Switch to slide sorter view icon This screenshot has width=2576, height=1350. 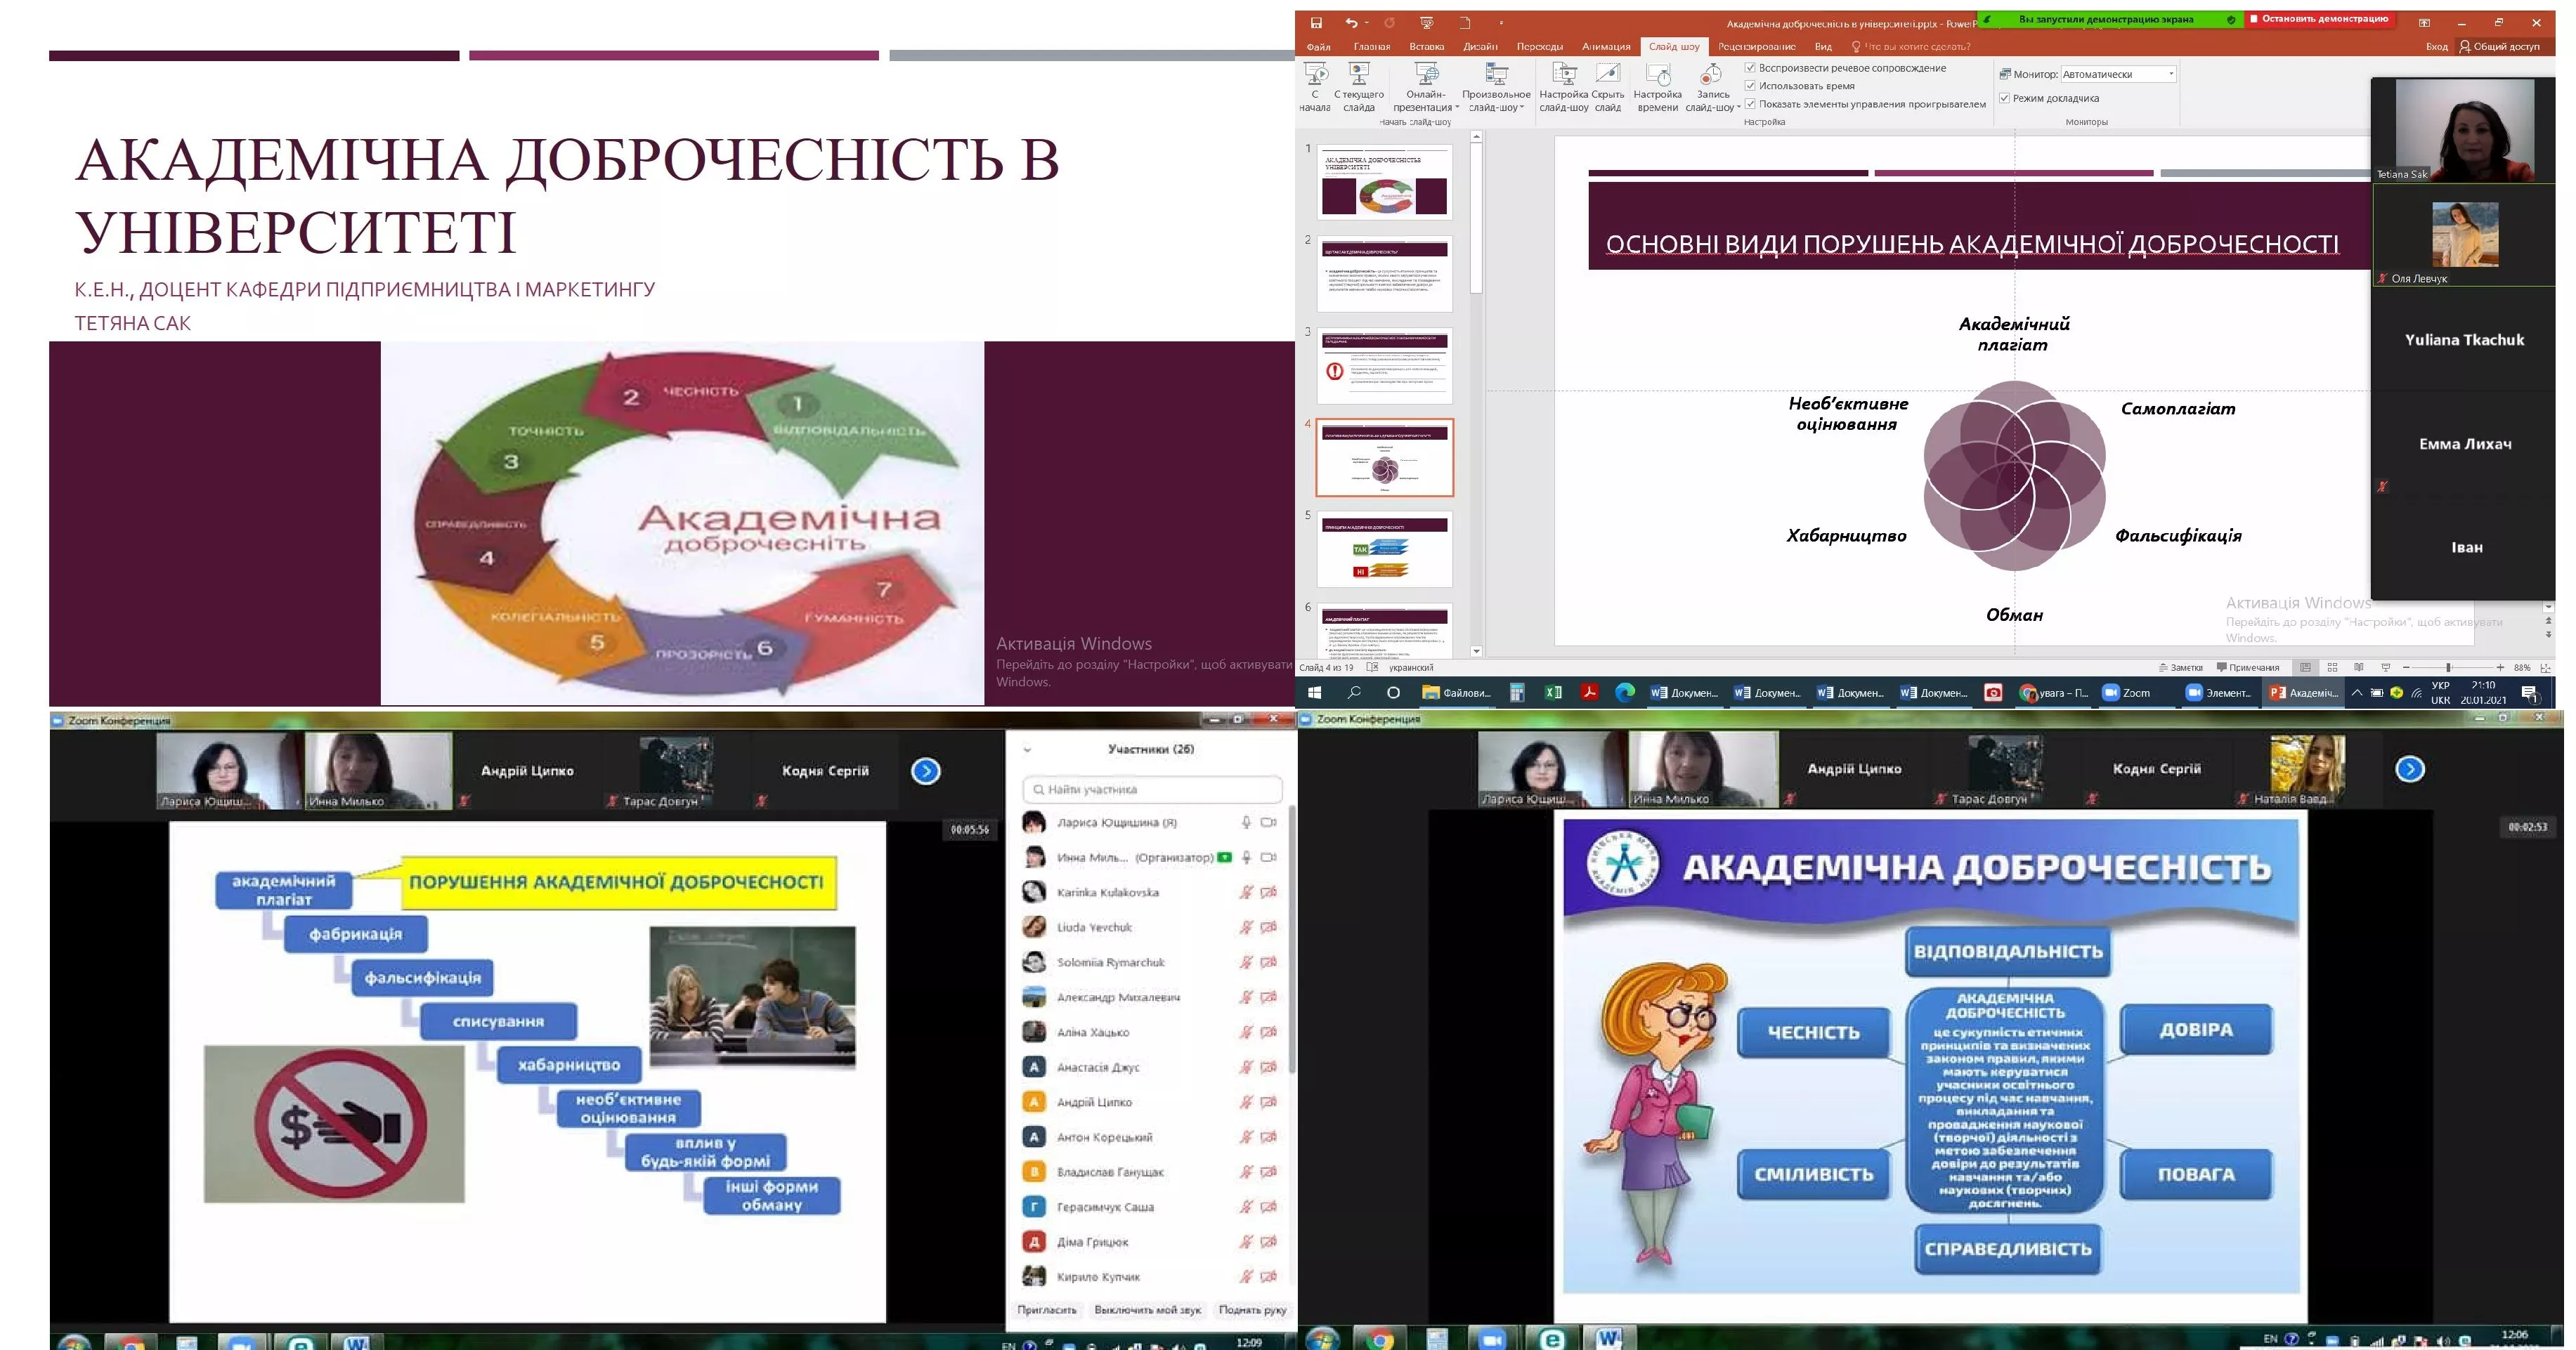[x=2332, y=667]
